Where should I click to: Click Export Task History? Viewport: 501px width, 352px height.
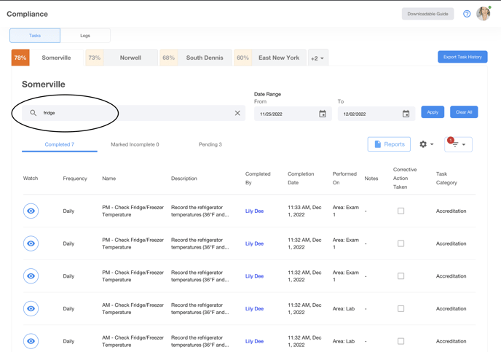tap(462, 57)
